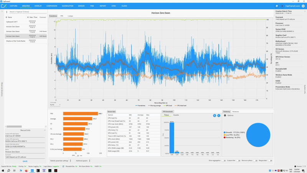Viewport: 307px width, 173px height.
Task: Click refresh icon next to Resizable Bar status
Action: pyautogui.click(x=63, y=166)
